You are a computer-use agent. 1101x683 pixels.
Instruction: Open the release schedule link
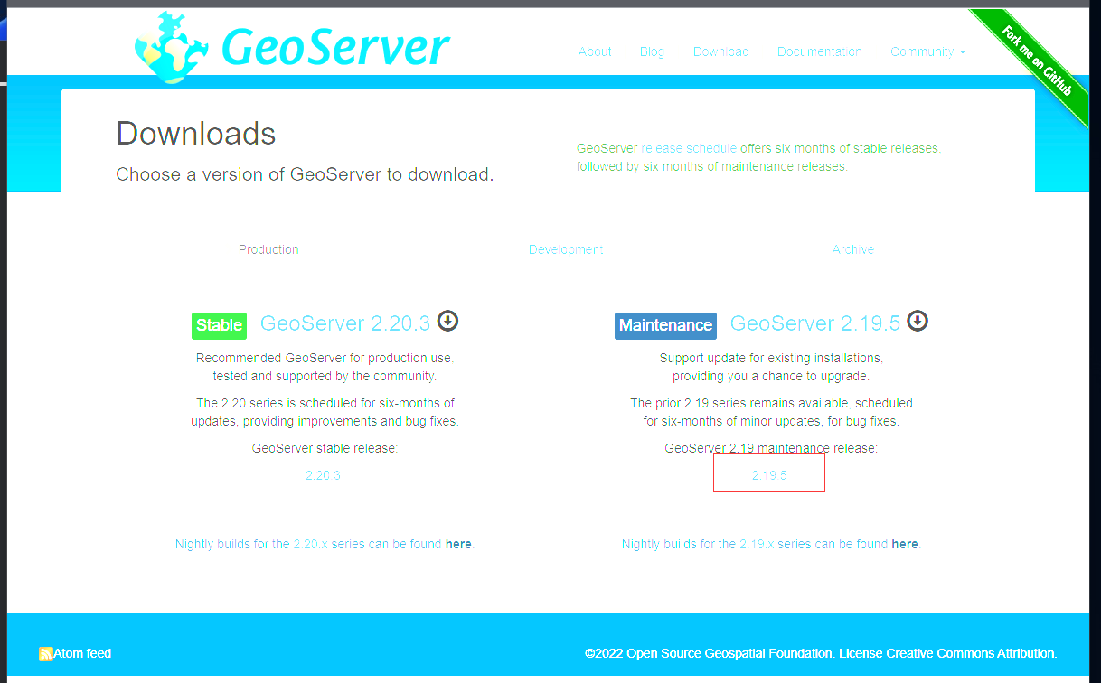point(689,148)
